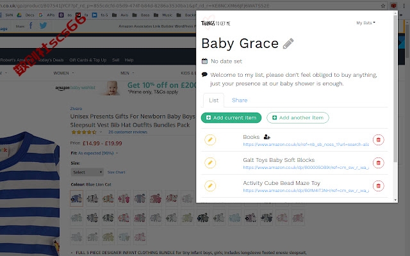410x256 pixels.
Task: Open the My lists dropdown
Action: pyautogui.click(x=366, y=23)
